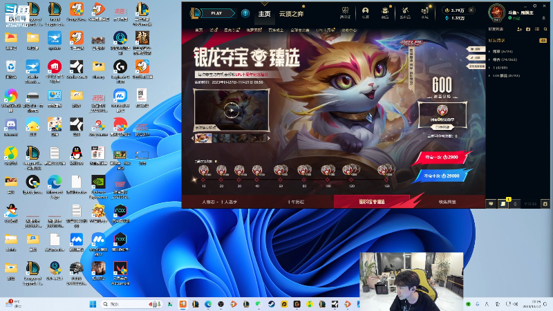This screenshot has height=311, width=553.
Task: Click the notification bell under the client window controls
Action: 543,18
